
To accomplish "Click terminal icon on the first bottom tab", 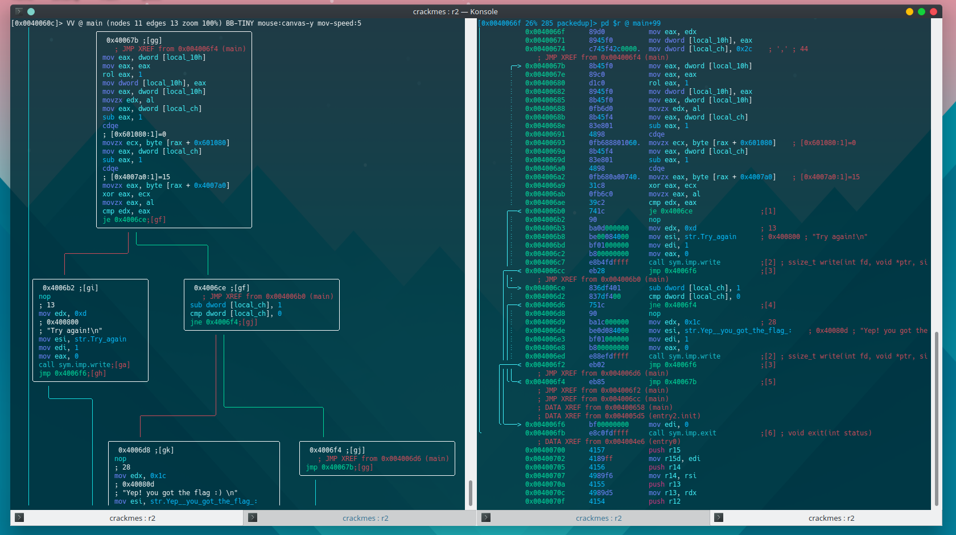I will click(x=19, y=518).
